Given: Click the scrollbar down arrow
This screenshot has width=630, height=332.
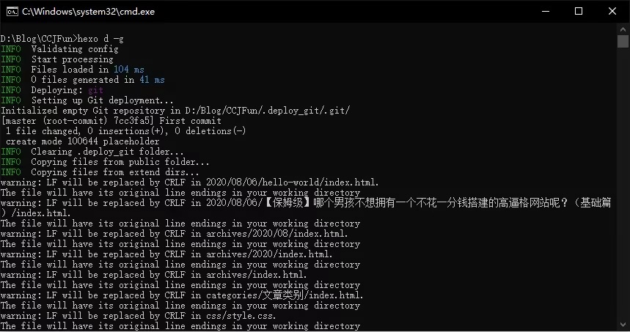Looking at the screenshot, I should [x=623, y=326].
